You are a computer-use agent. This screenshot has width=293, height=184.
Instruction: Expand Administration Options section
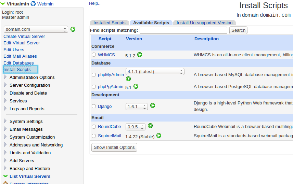tap(5, 77)
